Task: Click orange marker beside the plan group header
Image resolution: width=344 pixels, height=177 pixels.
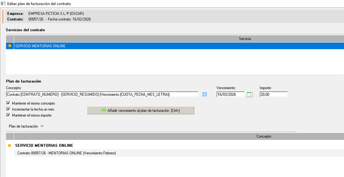Action: 10,145
